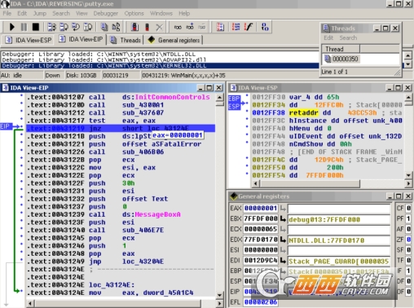Toggle the AF flag value
414x308 pixels.
pyautogui.click(x=408, y=229)
